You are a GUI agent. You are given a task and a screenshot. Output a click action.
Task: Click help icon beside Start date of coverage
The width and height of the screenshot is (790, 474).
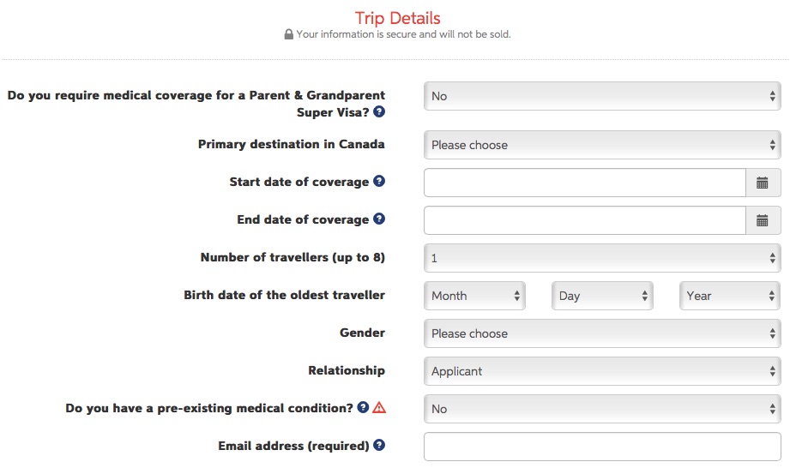coord(379,182)
